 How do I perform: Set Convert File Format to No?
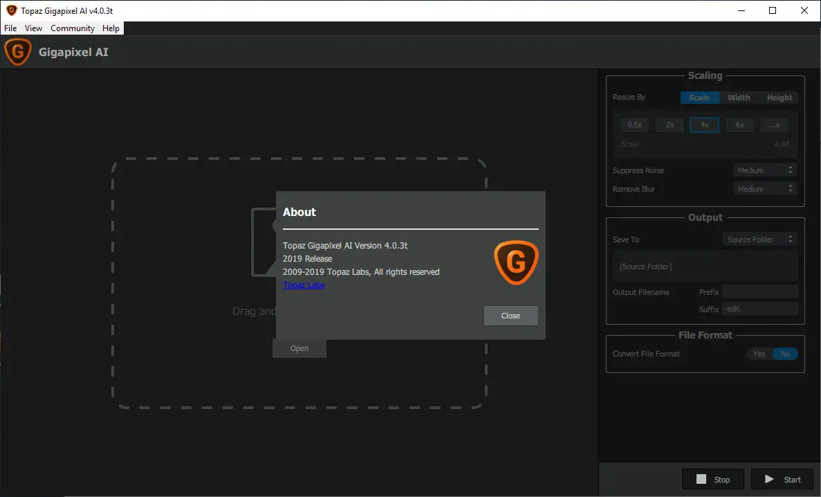pos(785,354)
